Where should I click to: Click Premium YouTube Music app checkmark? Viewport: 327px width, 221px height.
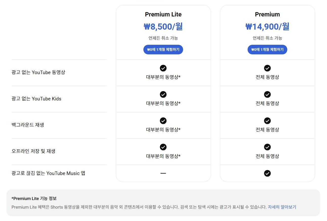coord(267,173)
